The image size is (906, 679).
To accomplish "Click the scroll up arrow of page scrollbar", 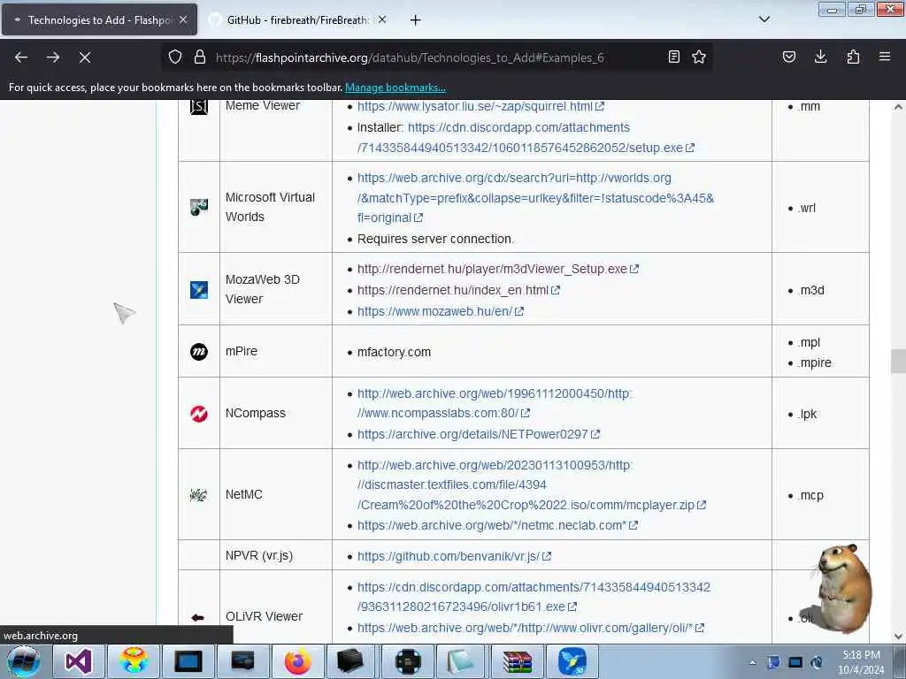I will pos(898,107).
